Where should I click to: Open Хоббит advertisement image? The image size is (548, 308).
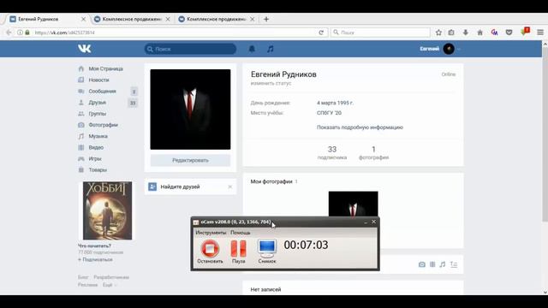point(107,210)
